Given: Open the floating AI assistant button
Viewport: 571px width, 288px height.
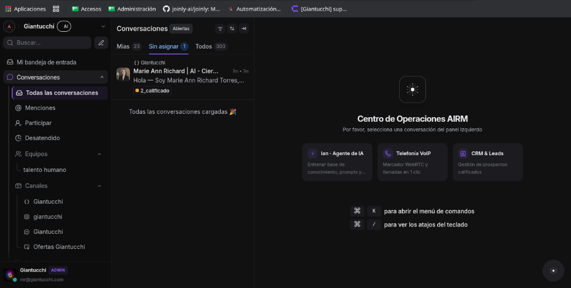Looking at the screenshot, I should click(x=553, y=271).
